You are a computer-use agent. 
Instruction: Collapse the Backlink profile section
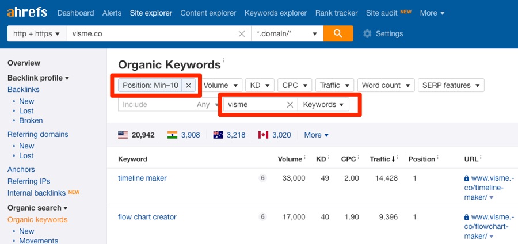pyautogui.click(x=39, y=78)
